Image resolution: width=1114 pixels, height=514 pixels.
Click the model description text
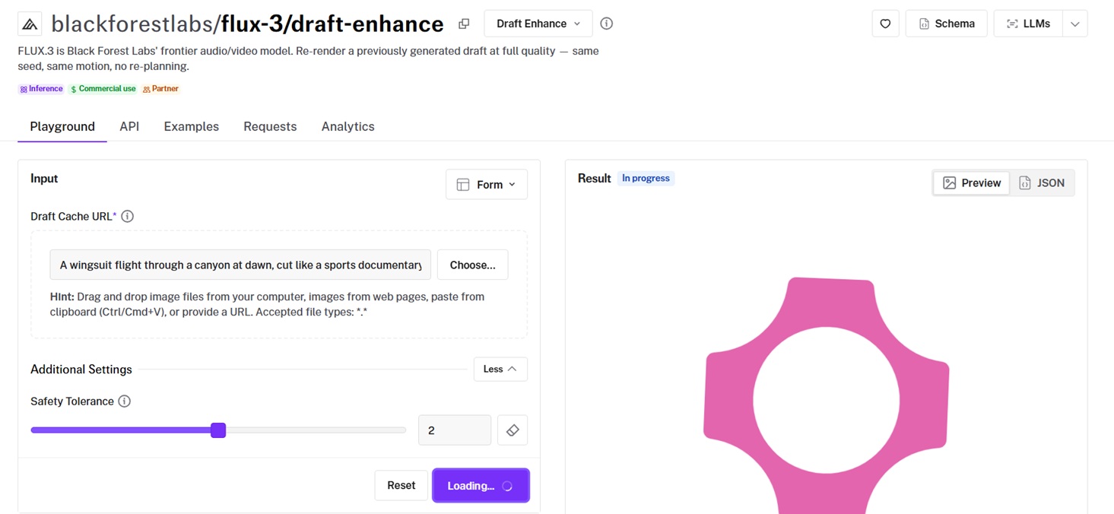pos(308,59)
